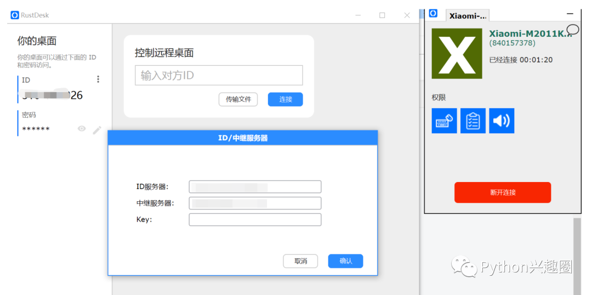Image resolution: width=592 pixels, height=295 pixels.
Task: Focus the Key text field
Action: [x=255, y=219]
